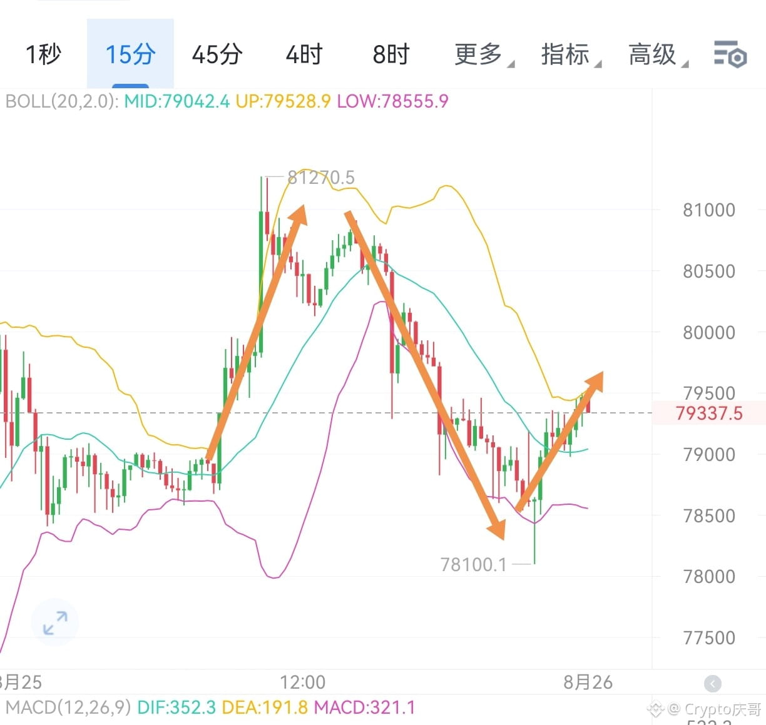766x725 pixels.
Task: Click the DIF:352.3 value
Action: 176,707
